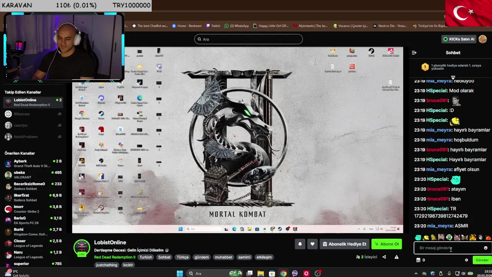Gift a subscription via Abonelik Hediye Et
The height and width of the screenshot is (277, 492).
tap(344, 244)
